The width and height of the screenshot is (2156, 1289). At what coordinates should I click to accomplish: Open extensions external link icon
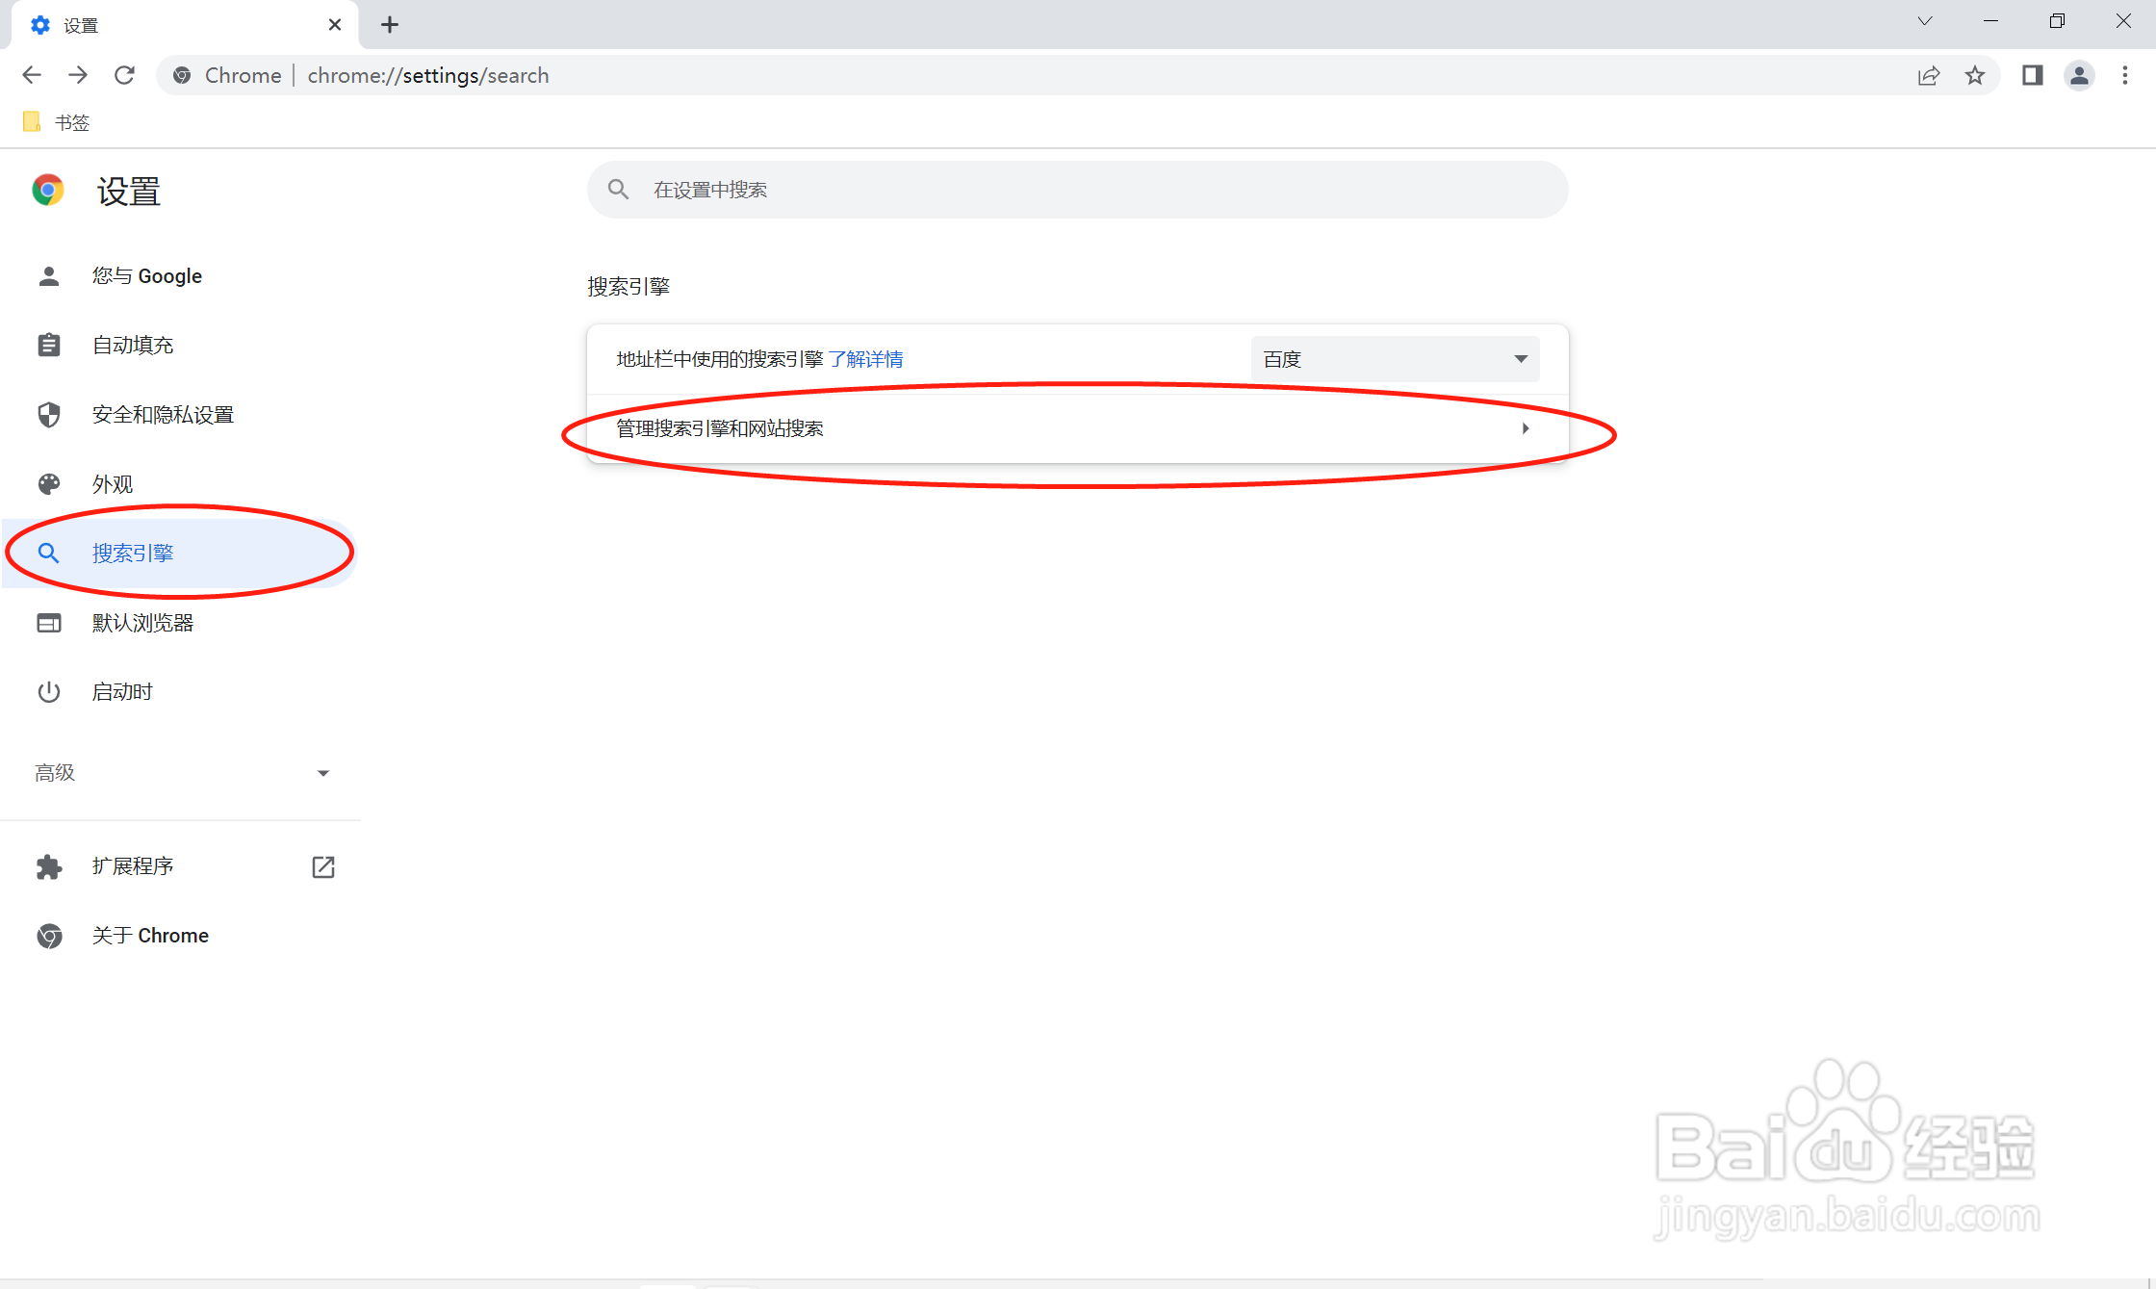[323, 866]
